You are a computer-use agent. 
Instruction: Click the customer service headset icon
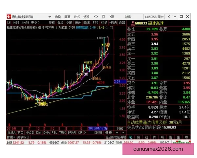click(96, 17)
